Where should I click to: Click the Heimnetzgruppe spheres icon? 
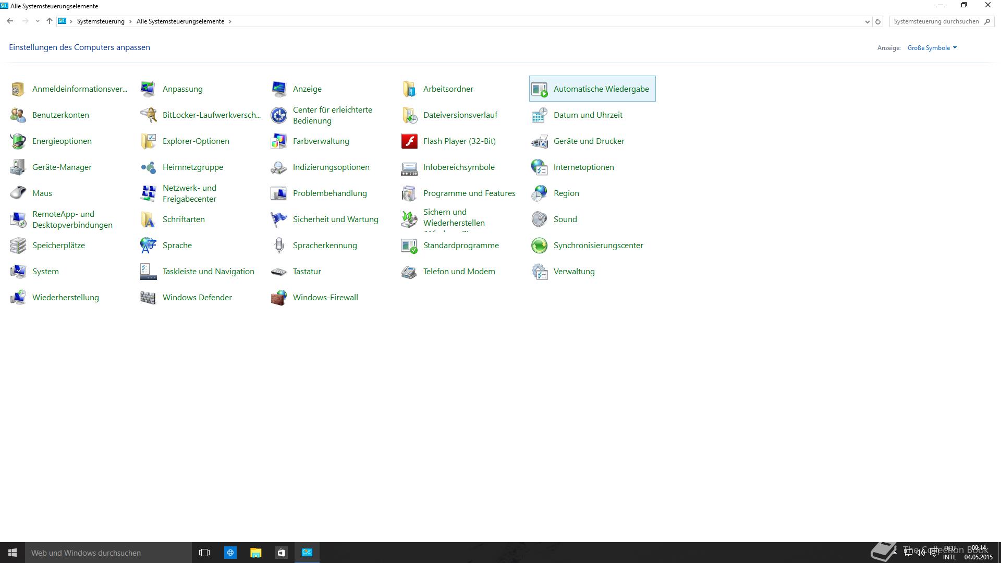pyautogui.click(x=148, y=167)
